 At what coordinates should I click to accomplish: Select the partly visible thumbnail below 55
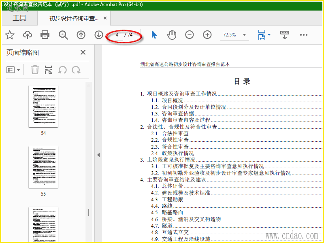(x=43, y=224)
